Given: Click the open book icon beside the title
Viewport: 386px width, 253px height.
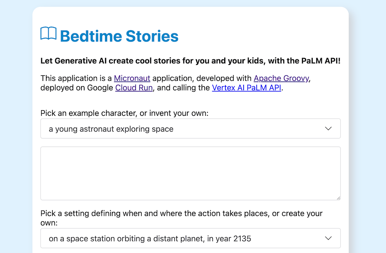Looking at the screenshot, I should pos(48,34).
